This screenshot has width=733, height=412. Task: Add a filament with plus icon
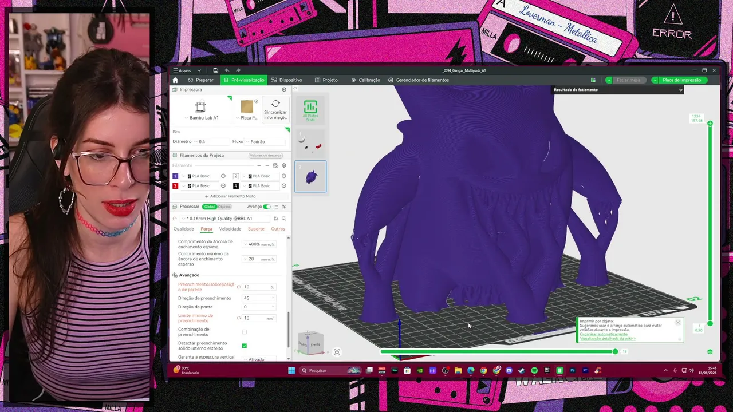(259, 165)
